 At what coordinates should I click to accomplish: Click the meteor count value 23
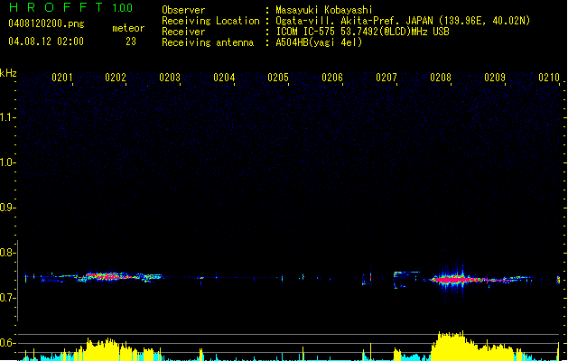click(x=131, y=42)
